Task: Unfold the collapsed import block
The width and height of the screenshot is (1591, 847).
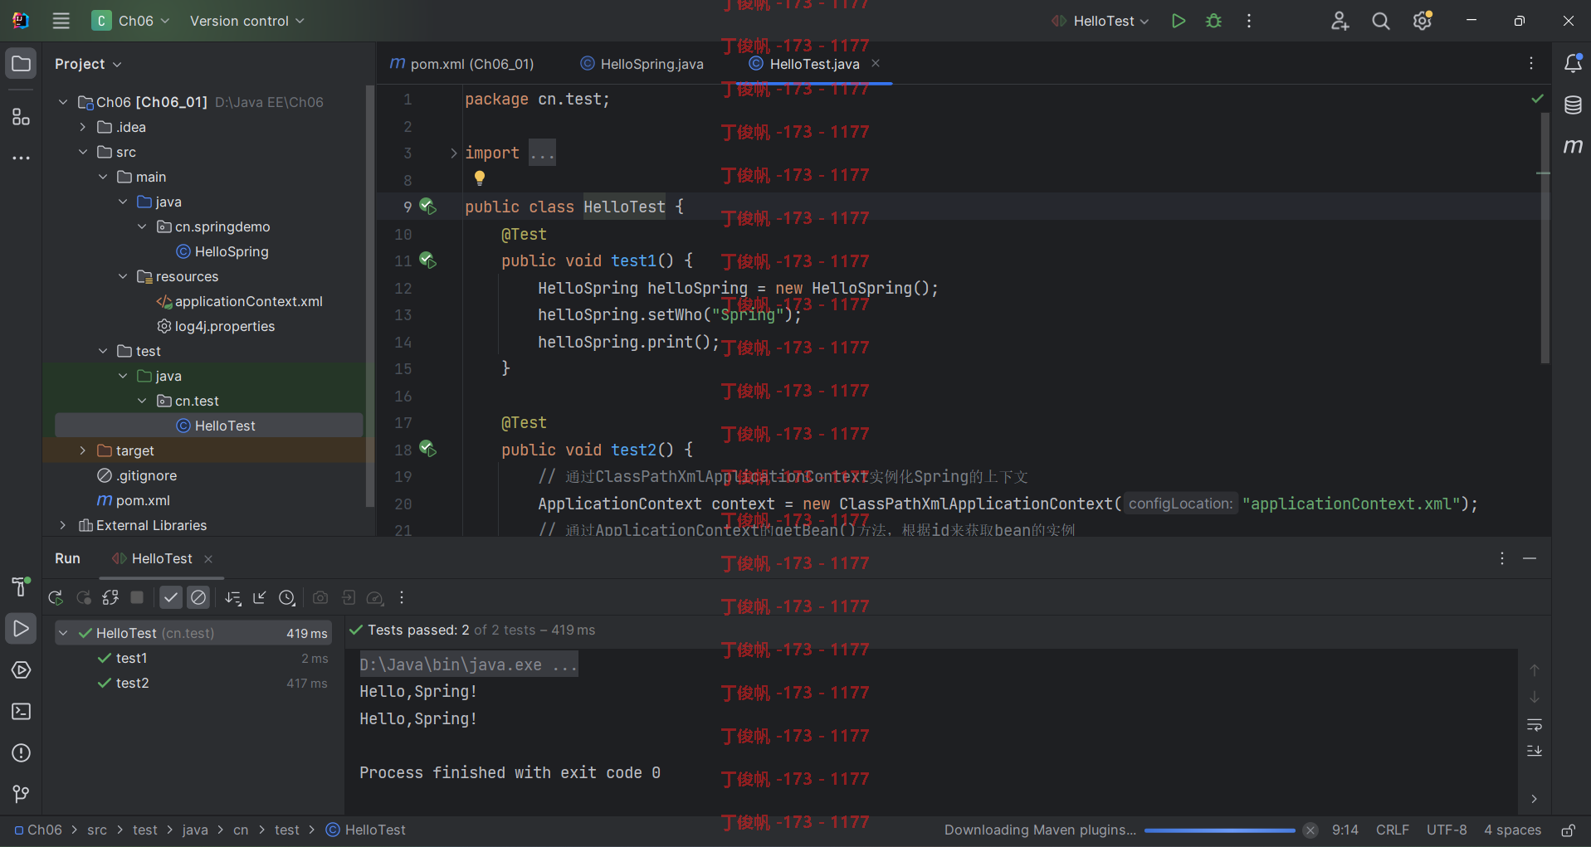Action: [x=453, y=153]
